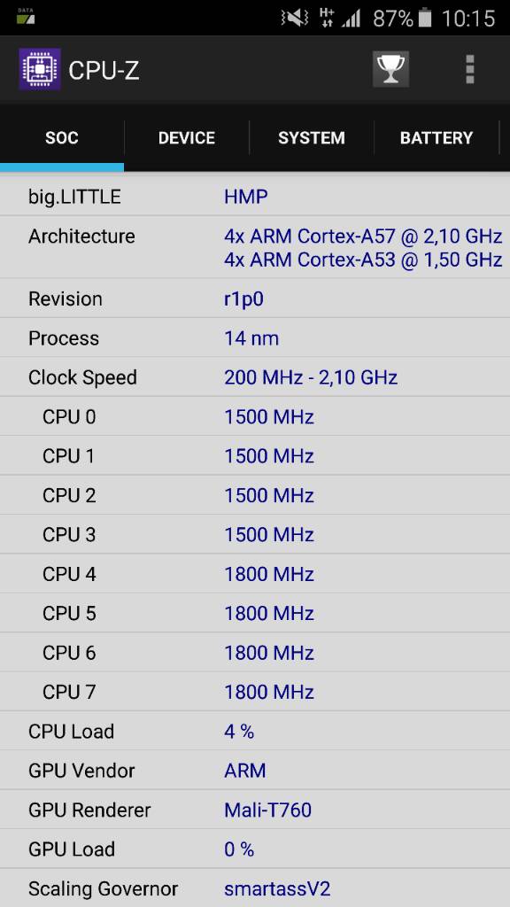Tap the Process 14 nm row

click(255, 337)
